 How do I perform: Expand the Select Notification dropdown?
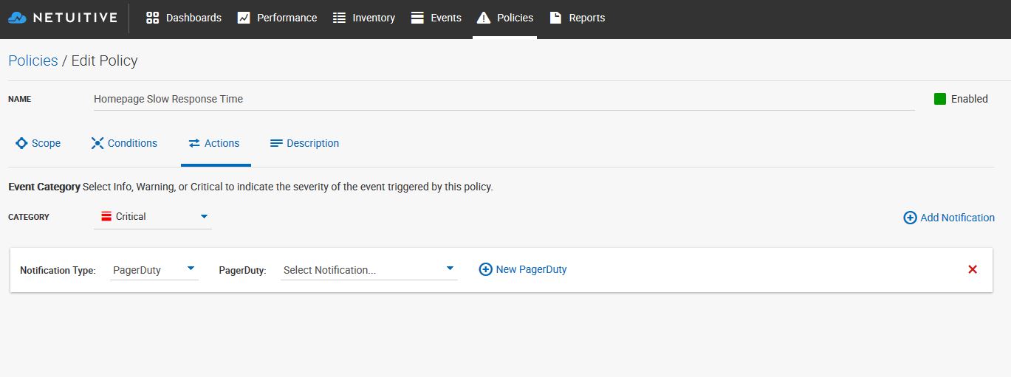(450, 269)
